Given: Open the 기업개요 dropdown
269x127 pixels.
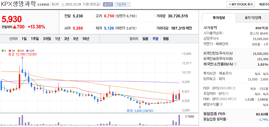Looking at the screenshot, I should 122,5.
